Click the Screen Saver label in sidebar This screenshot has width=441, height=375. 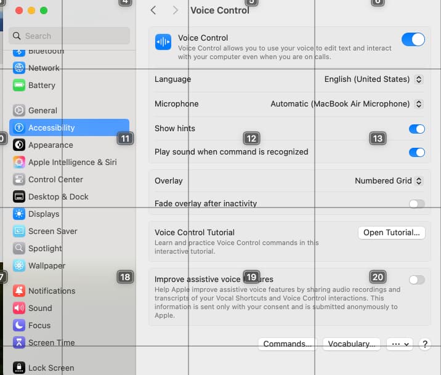52,231
